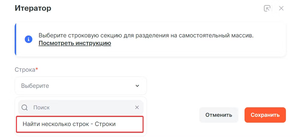Click the info banner instruction text

[146, 35]
